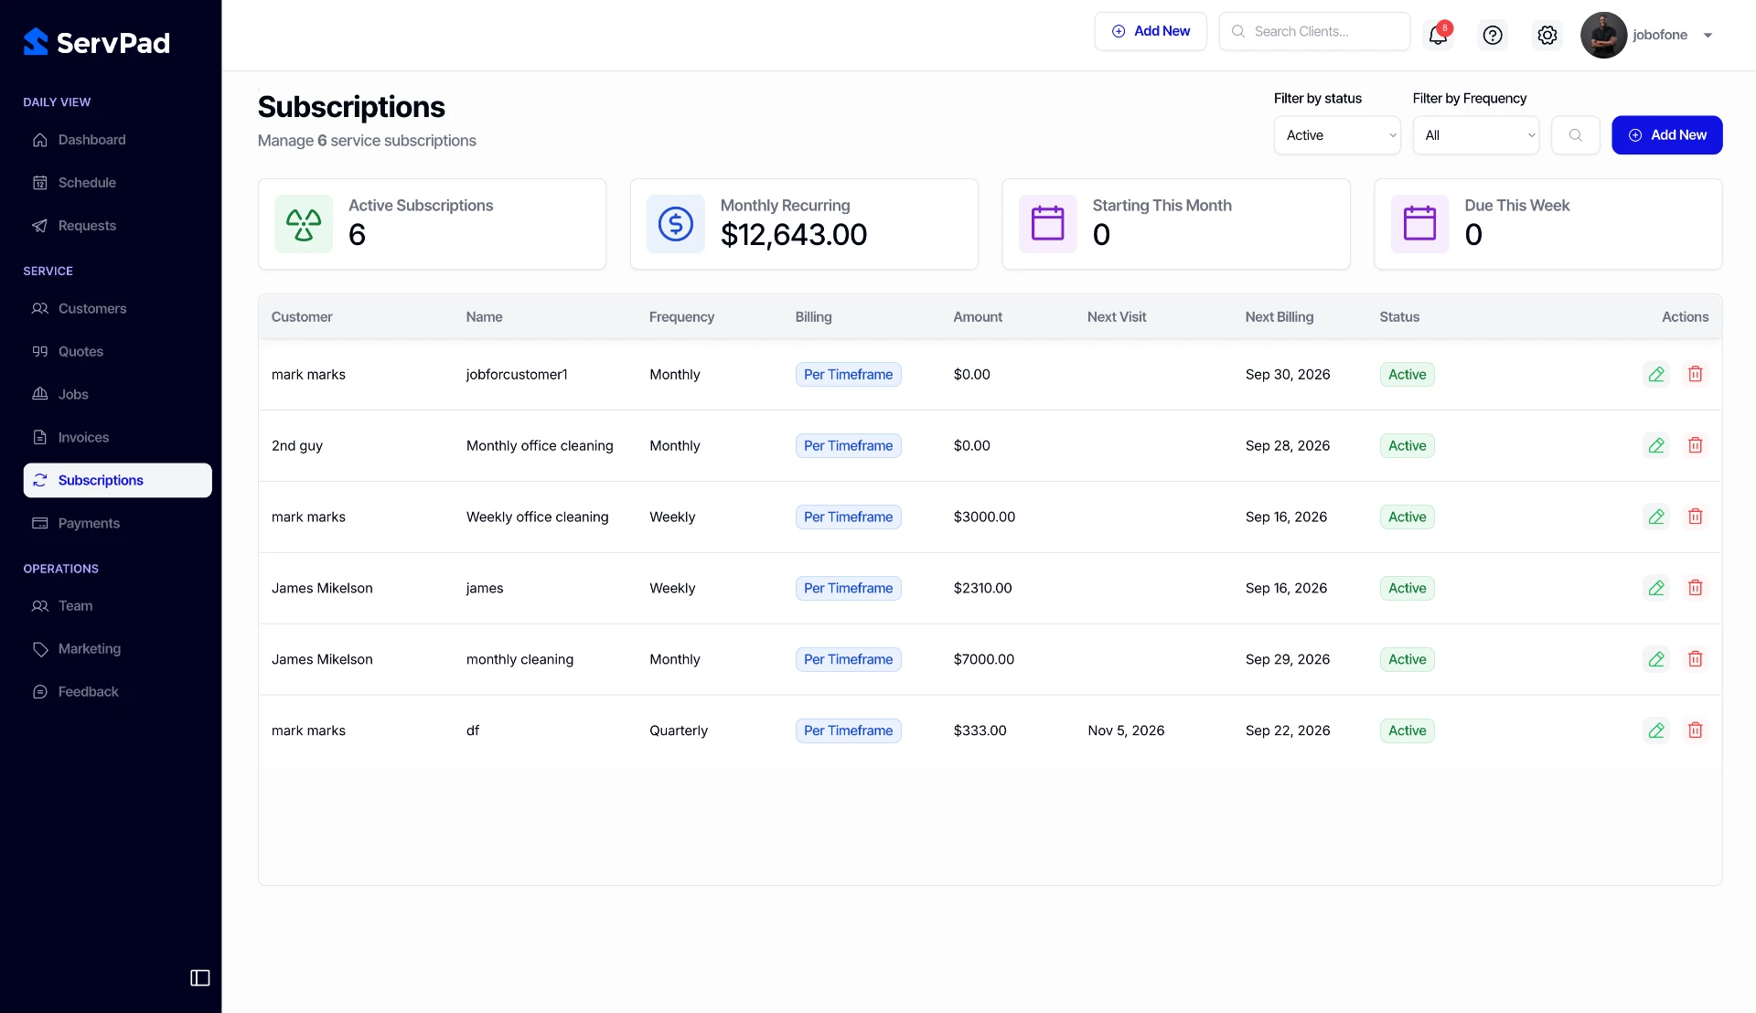Click the Sep 29, 2026 billing date
Image resolution: width=1756 pixels, height=1013 pixels.
(1288, 659)
